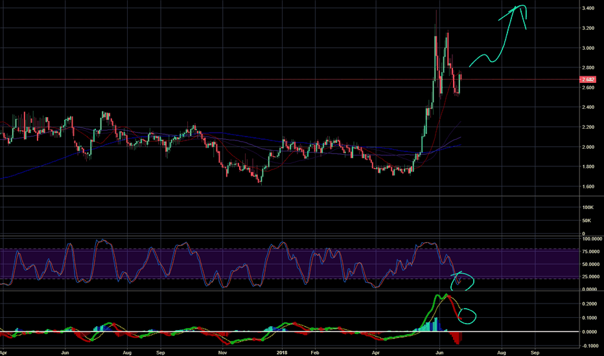Click the 3.000 price axis label
Viewport: 604px width, 356px height.
point(588,48)
